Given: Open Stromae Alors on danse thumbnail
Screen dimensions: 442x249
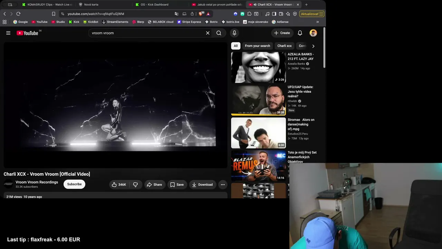Looking at the screenshot, I should pos(258,133).
